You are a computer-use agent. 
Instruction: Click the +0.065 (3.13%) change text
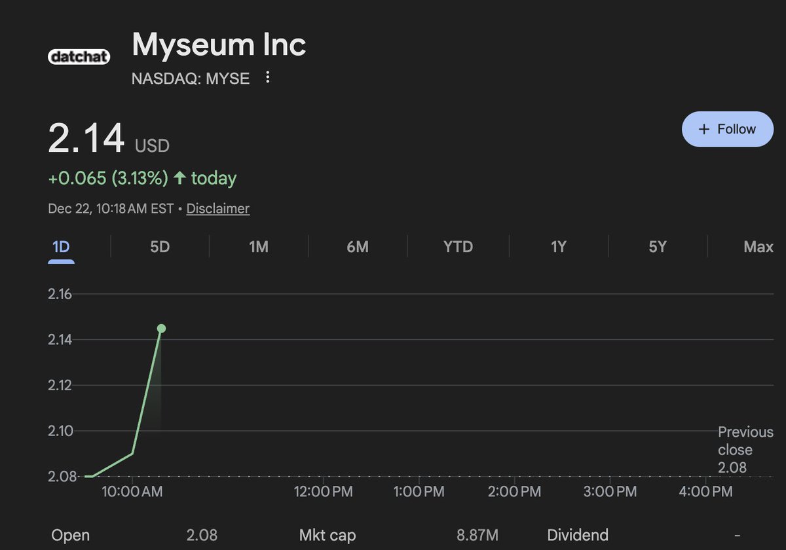(x=108, y=178)
